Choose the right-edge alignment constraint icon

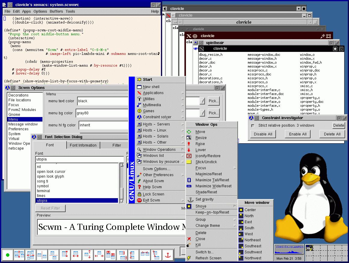(x=122, y=255)
